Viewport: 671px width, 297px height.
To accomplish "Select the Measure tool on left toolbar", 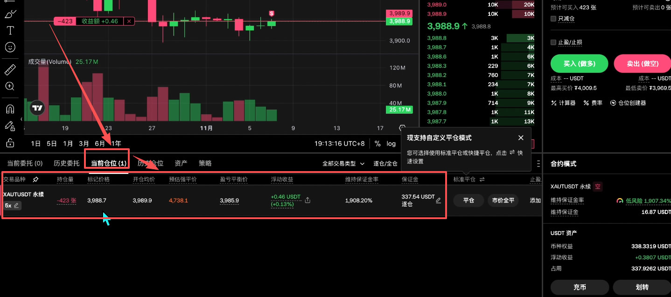I will (10, 69).
